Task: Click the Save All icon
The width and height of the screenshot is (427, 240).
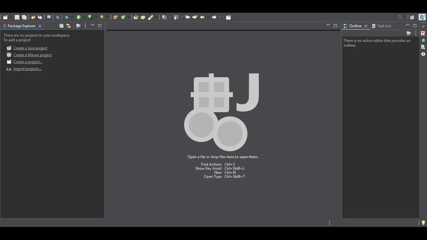Action: click(x=24, y=17)
